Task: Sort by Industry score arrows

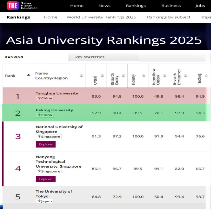Action: [144, 76]
